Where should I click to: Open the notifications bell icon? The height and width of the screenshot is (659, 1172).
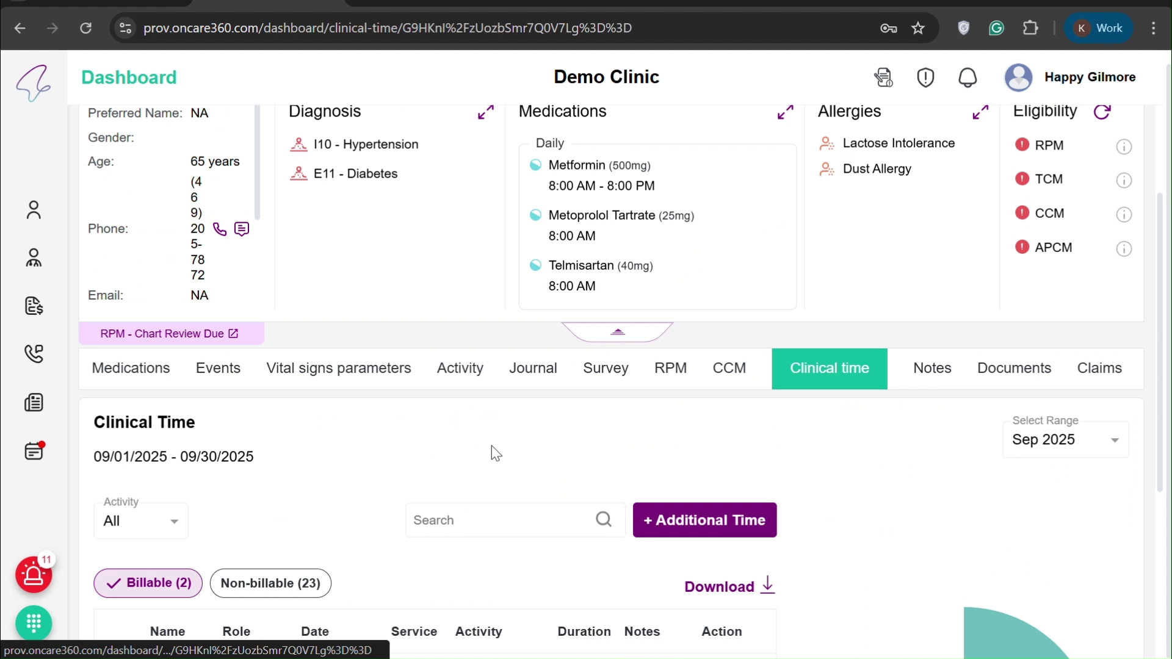click(x=968, y=77)
